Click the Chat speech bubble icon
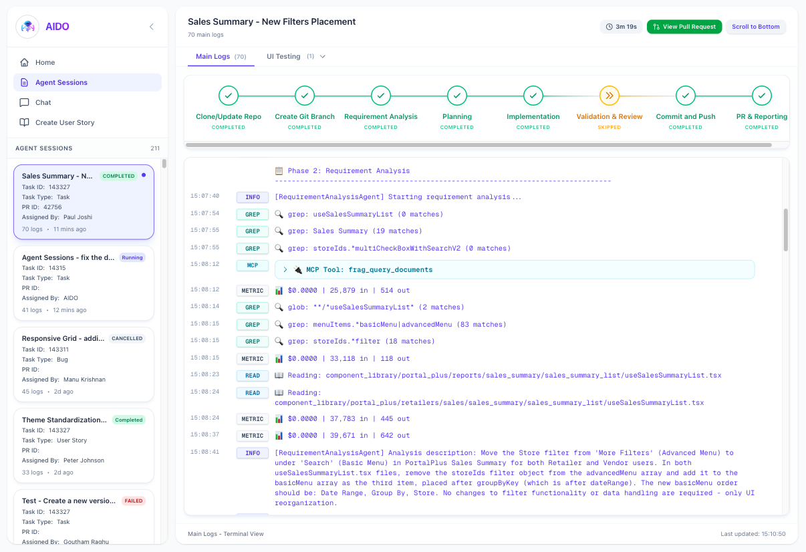Image resolution: width=806 pixels, height=552 pixels. [x=25, y=102]
